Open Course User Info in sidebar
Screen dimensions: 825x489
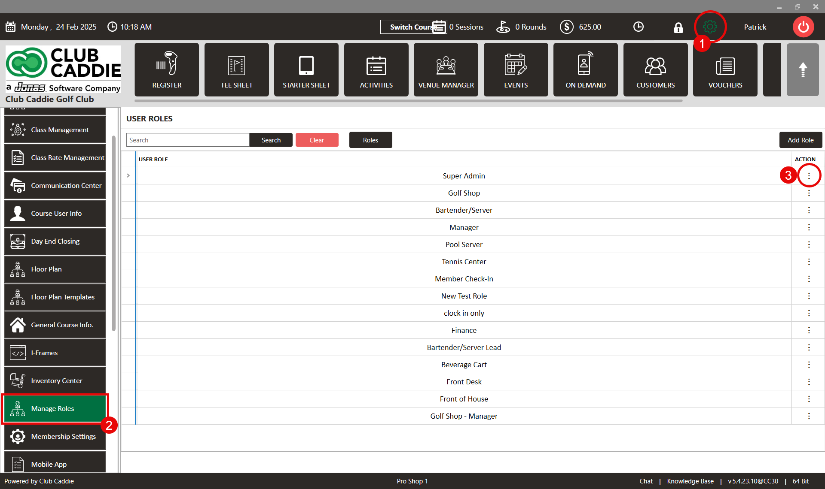55,213
